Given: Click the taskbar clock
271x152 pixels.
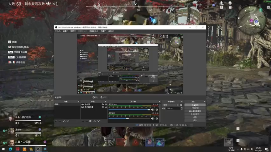Looking at the screenshot, I should [258, 149].
